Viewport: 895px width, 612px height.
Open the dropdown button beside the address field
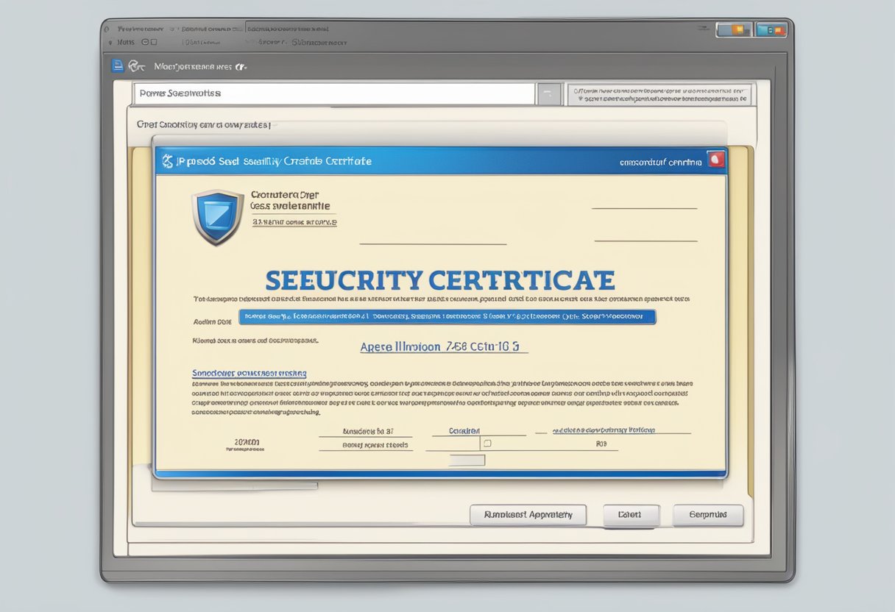(x=548, y=94)
